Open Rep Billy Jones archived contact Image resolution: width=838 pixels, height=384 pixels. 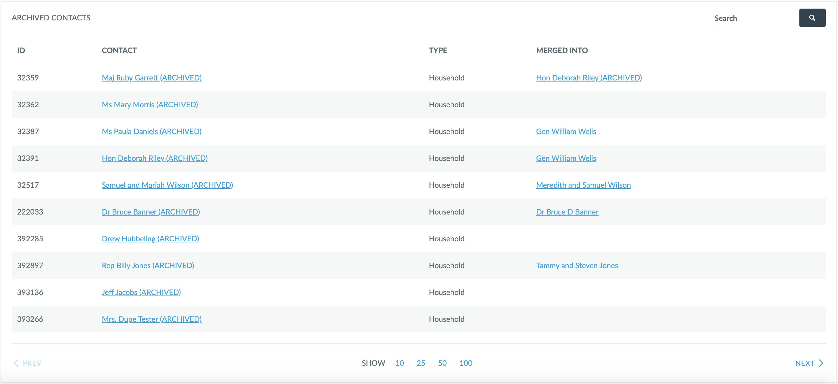coord(148,265)
